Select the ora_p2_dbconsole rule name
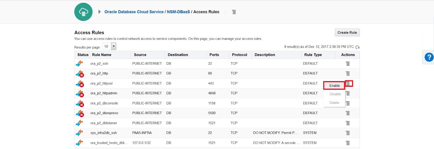Viewport: 434px width, 149px height. pos(104,103)
